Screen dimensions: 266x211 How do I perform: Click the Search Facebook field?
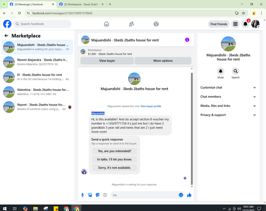pyautogui.click(x=42, y=24)
